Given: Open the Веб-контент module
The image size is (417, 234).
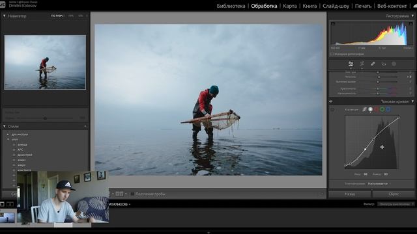Looking at the screenshot, I should tap(392, 6).
